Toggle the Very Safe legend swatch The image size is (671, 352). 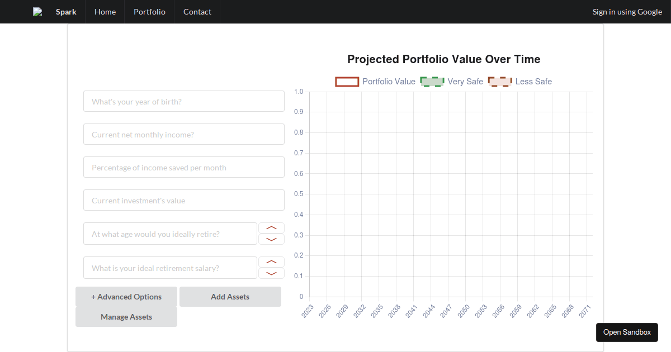point(432,82)
